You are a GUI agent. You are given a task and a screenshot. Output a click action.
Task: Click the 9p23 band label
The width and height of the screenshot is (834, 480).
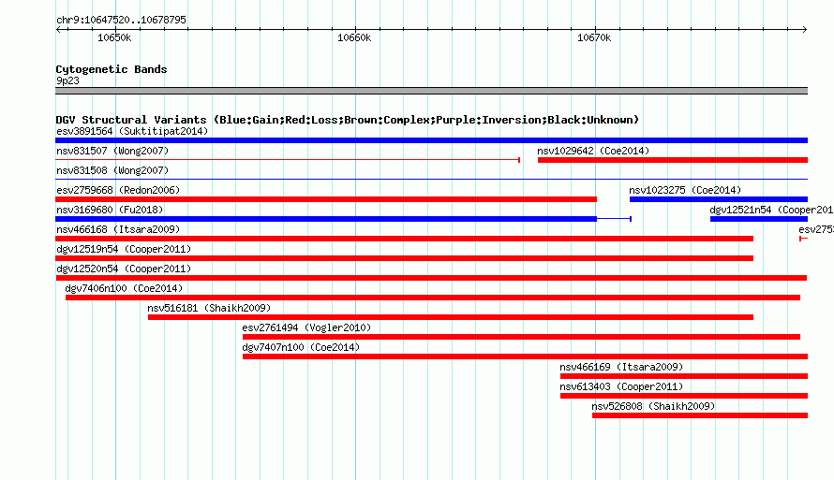click(67, 80)
